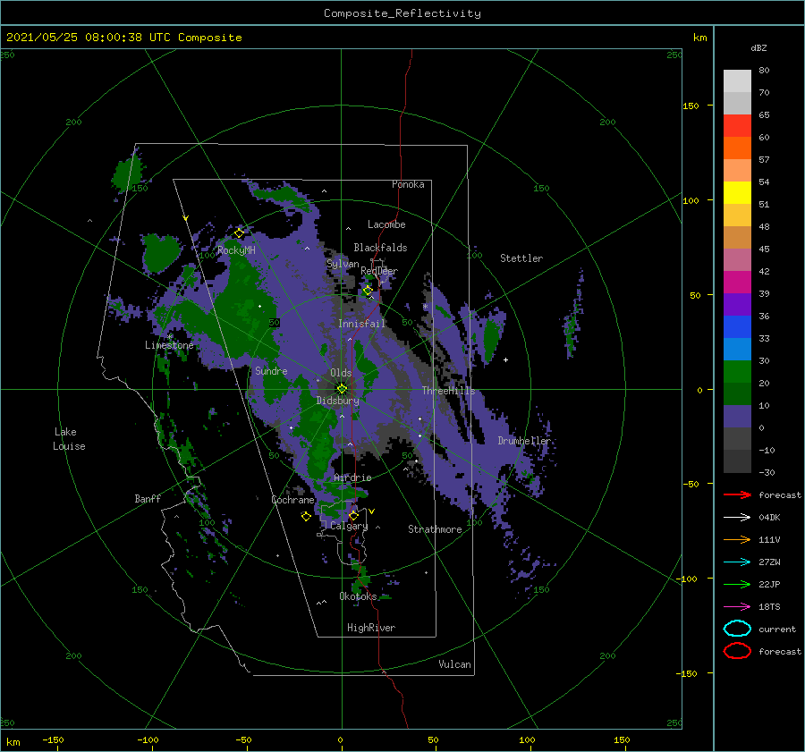Click the green 22JP arrow in legend

click(737, 584)
